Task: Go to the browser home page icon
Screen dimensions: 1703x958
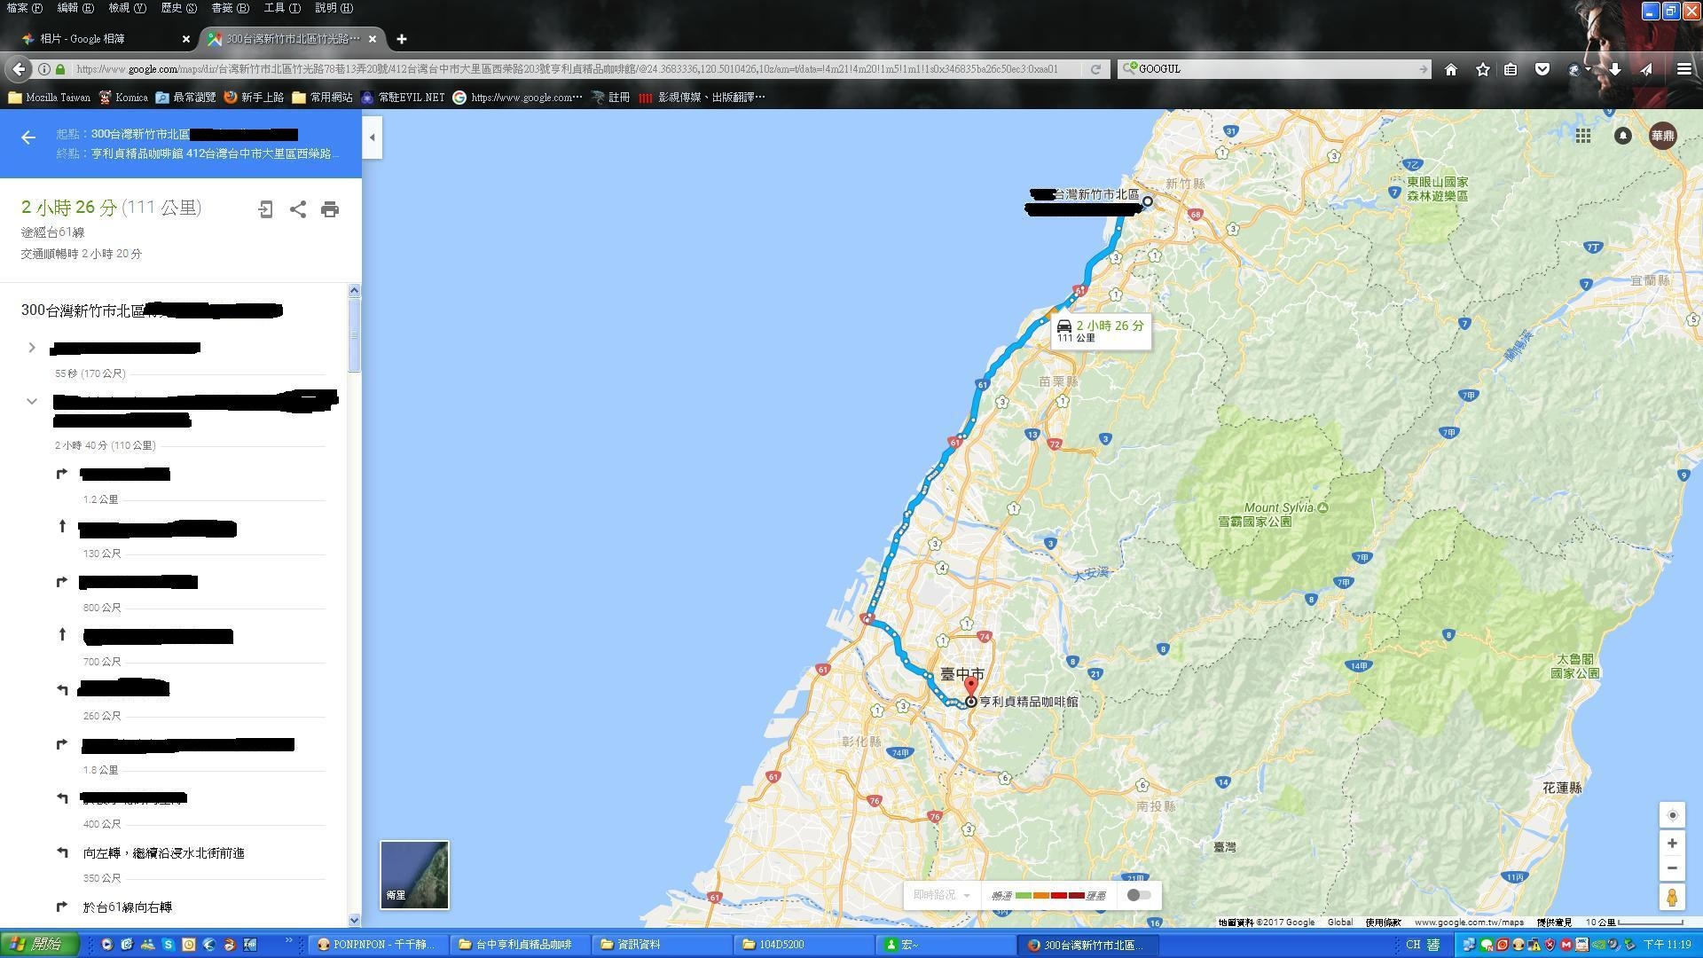Action: (x=1451, y=69)
